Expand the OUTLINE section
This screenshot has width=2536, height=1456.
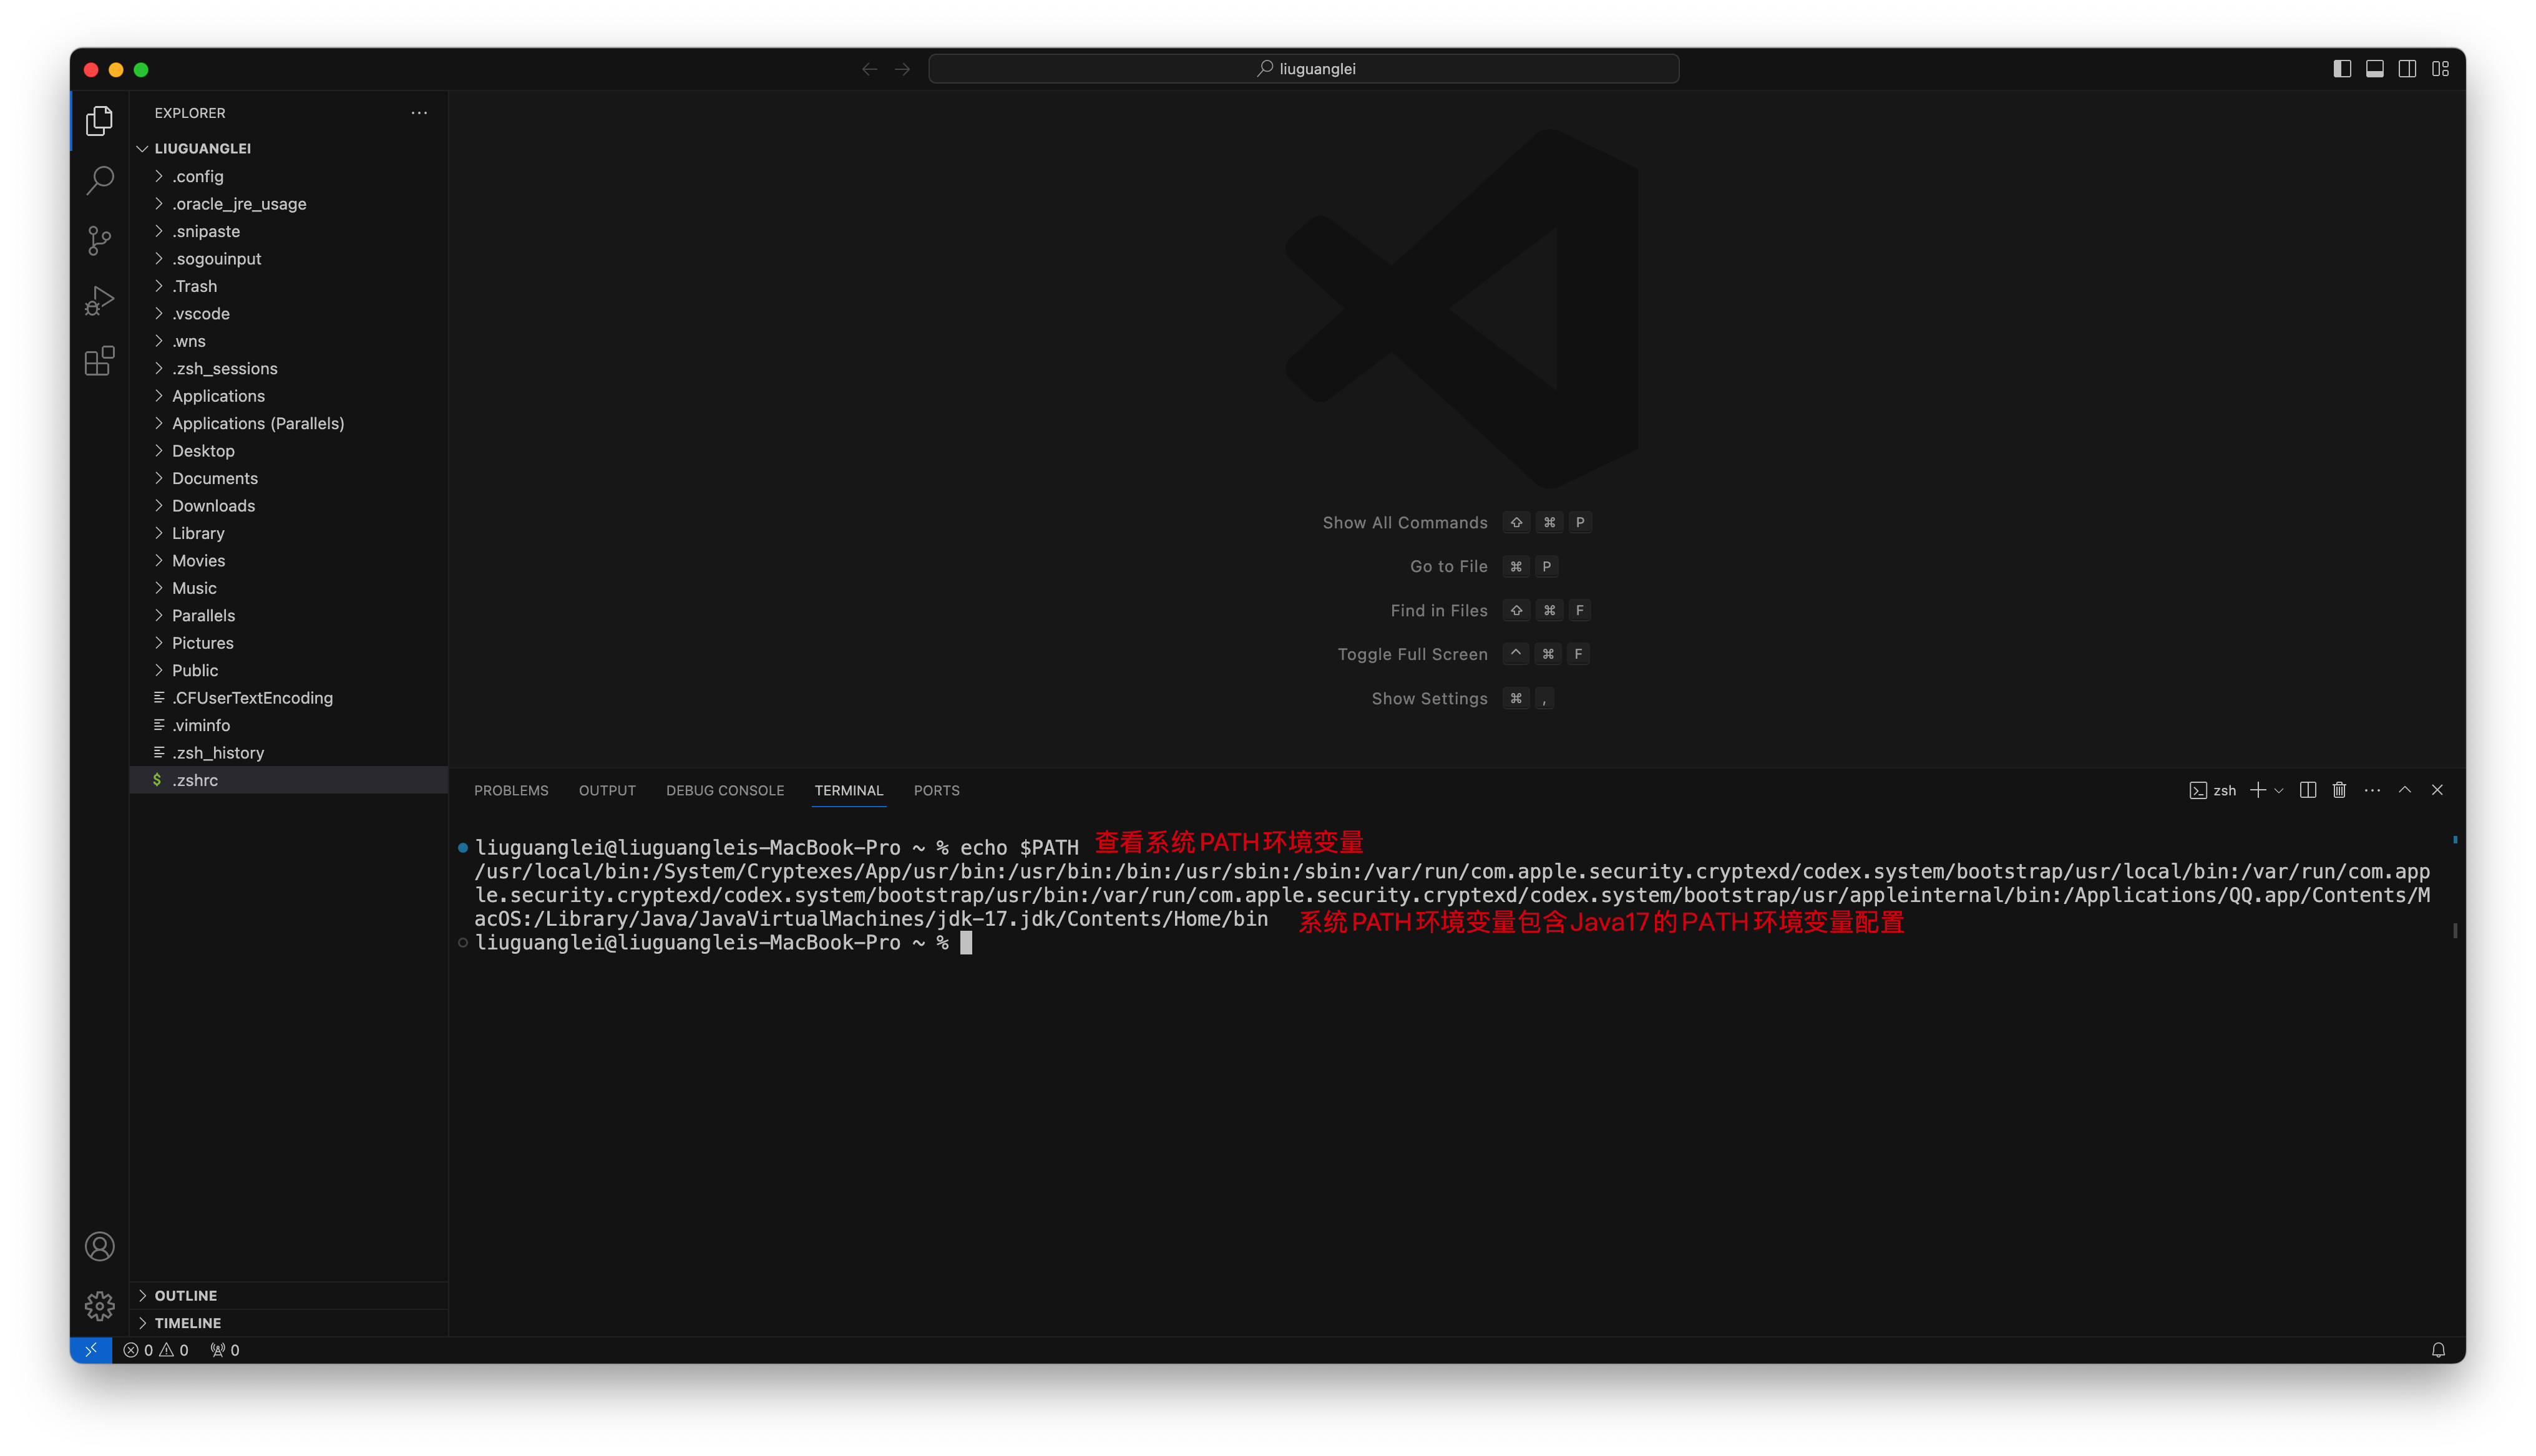click(x=289, y=1296)
